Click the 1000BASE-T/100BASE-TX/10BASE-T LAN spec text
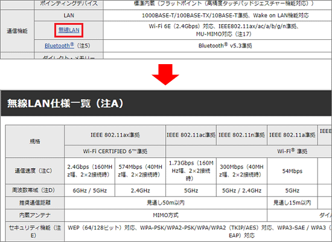This screenshot has height=242, width=332. pos(225,16)
